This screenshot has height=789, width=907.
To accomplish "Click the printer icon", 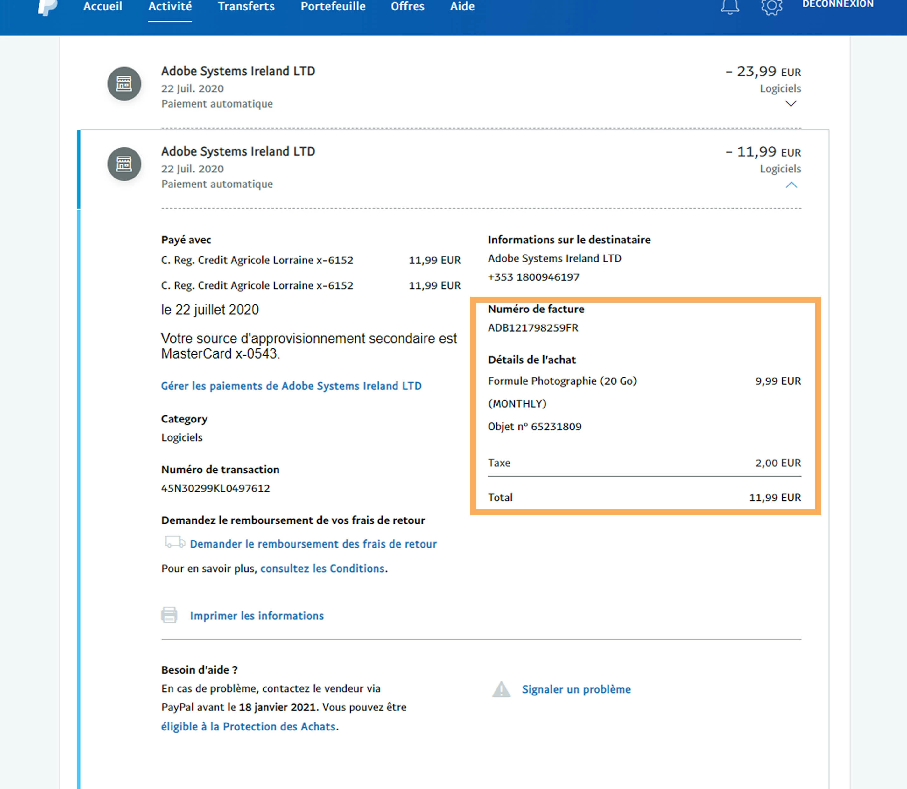I will (x=169, y=615).
